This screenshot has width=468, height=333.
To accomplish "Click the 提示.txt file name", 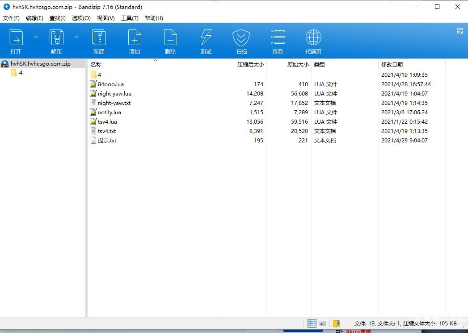I will point(107,141).
